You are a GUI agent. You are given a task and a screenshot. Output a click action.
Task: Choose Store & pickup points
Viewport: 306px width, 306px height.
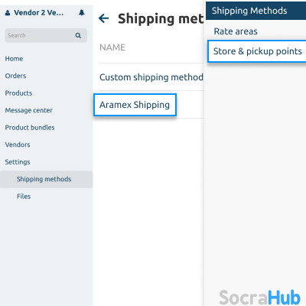click(x=257, y=51)
